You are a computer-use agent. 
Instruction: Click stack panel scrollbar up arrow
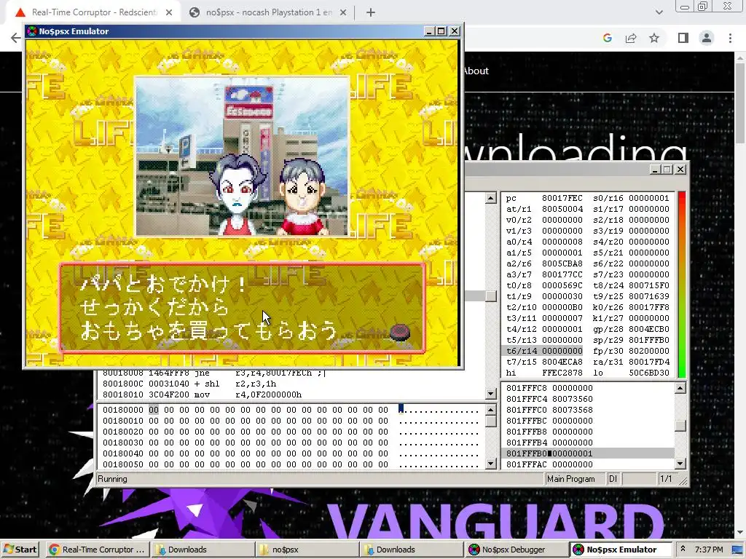(680, 389)
